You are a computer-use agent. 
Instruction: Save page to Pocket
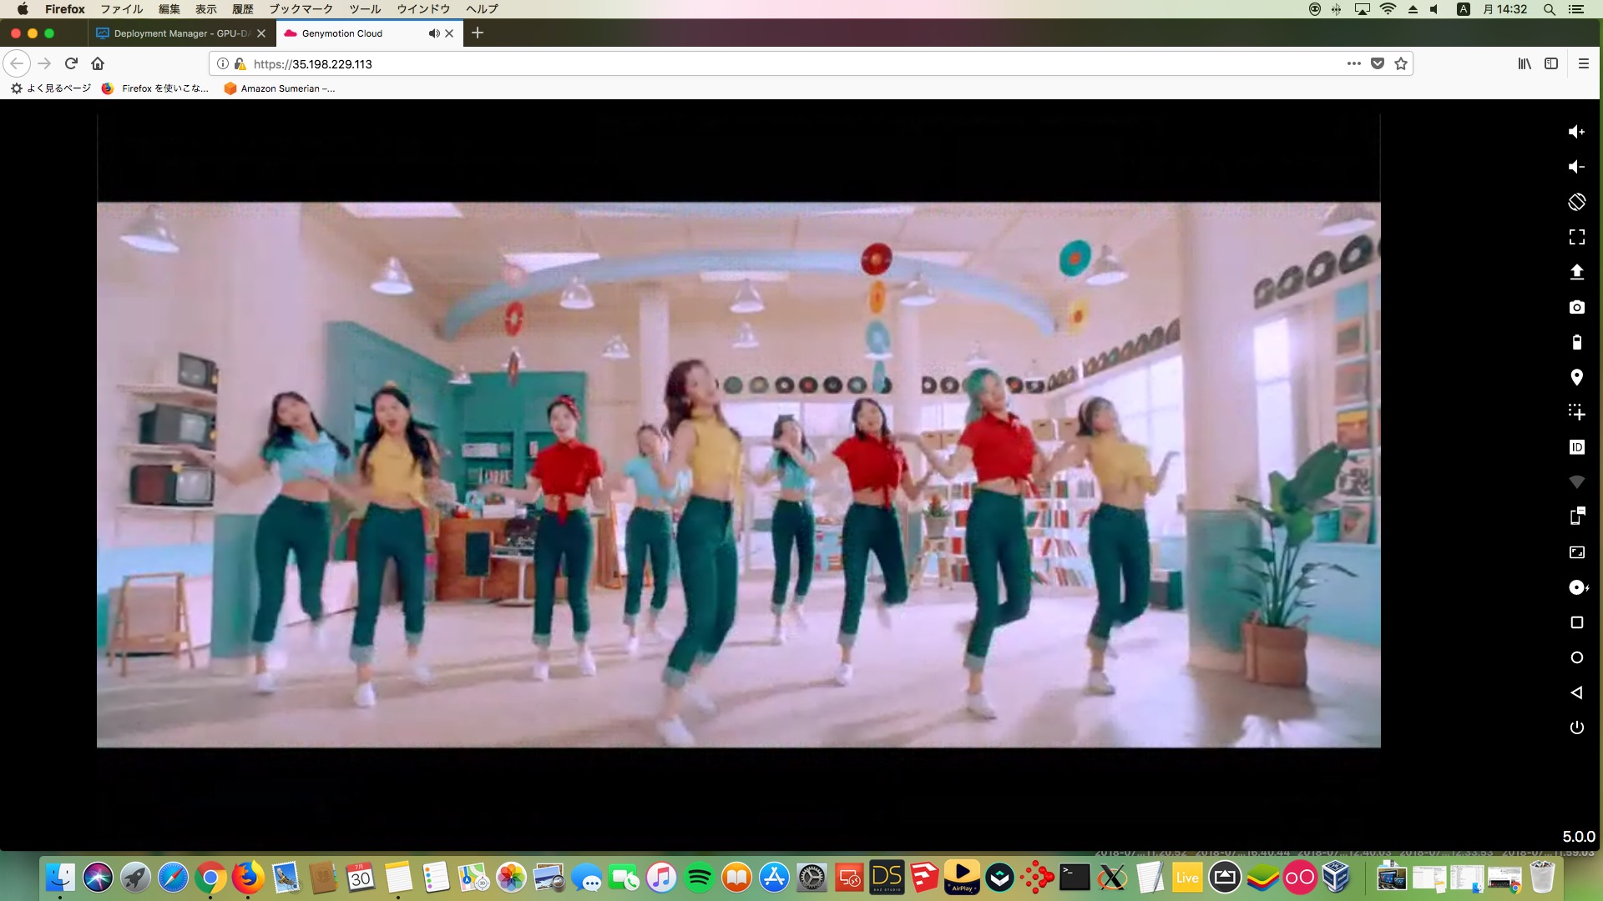point(1378,63)
